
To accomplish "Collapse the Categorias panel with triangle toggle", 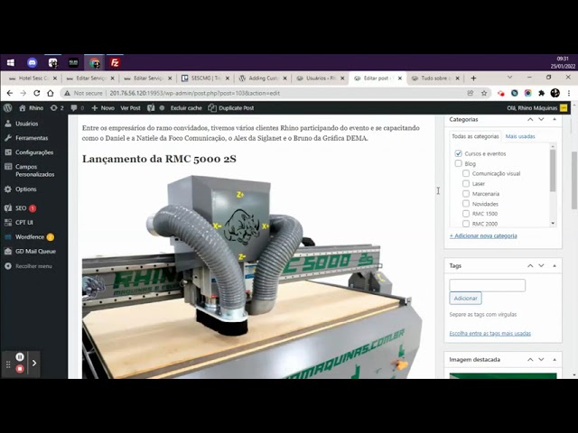I will (x=555, y=120).
